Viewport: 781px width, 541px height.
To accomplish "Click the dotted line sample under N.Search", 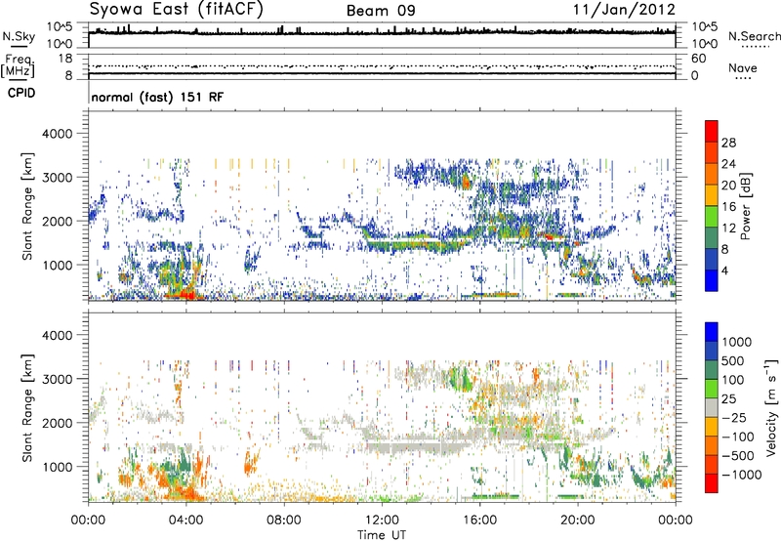I will (756, 47).
